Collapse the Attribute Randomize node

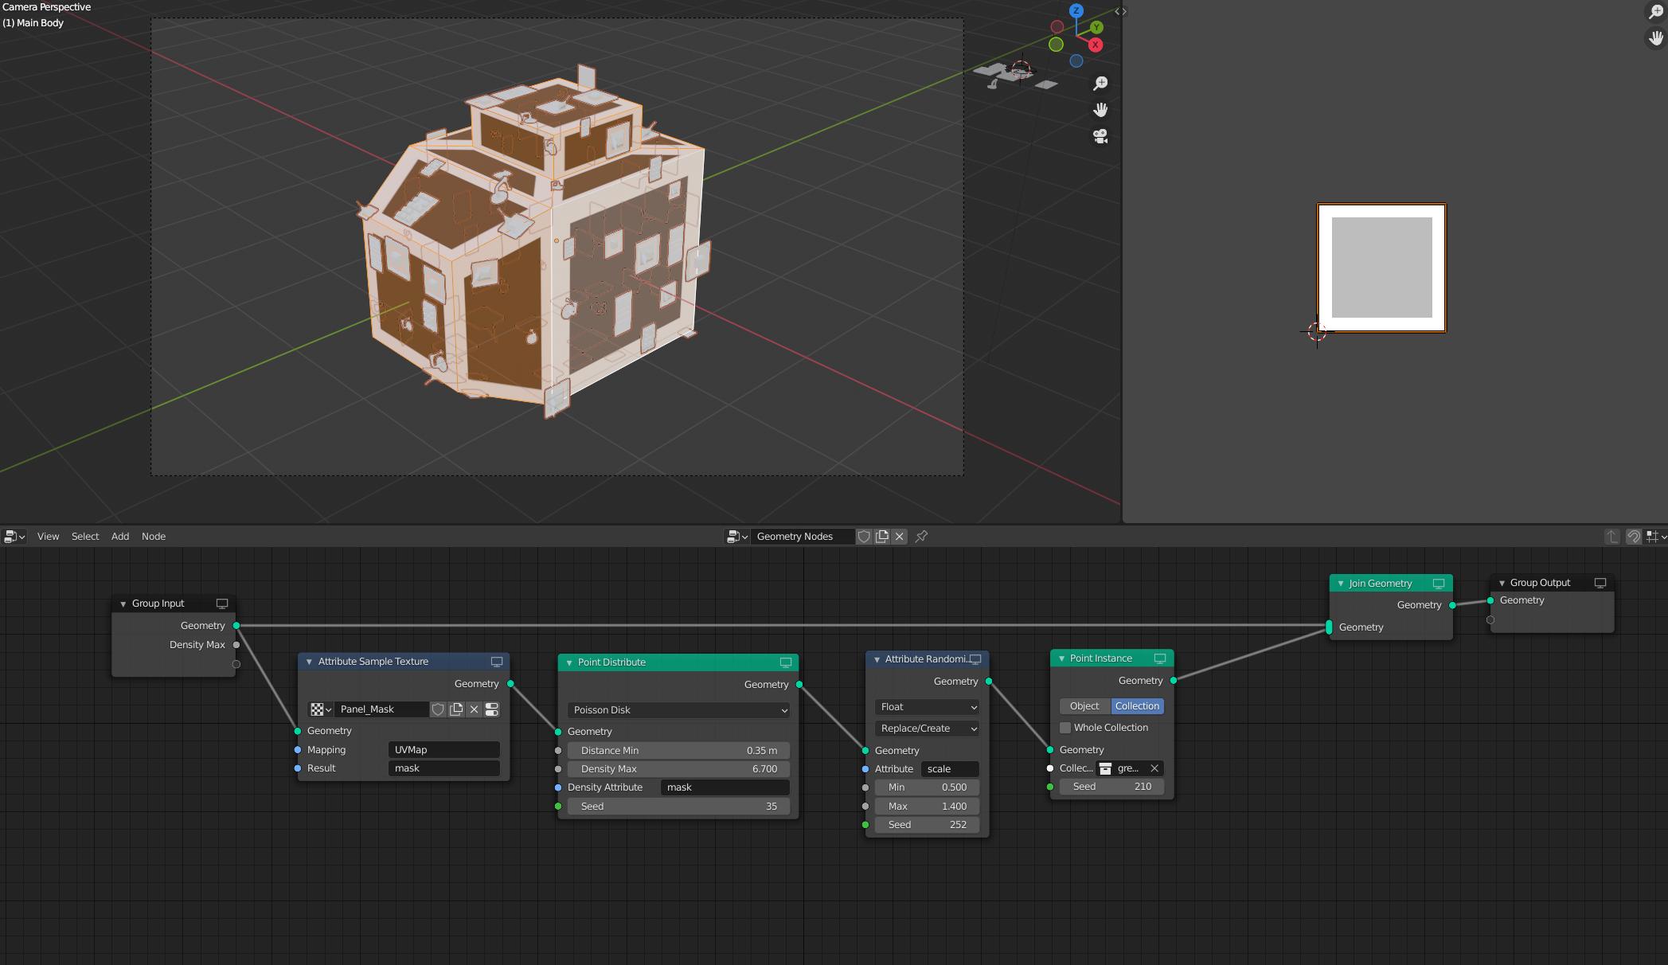[877, 659]
